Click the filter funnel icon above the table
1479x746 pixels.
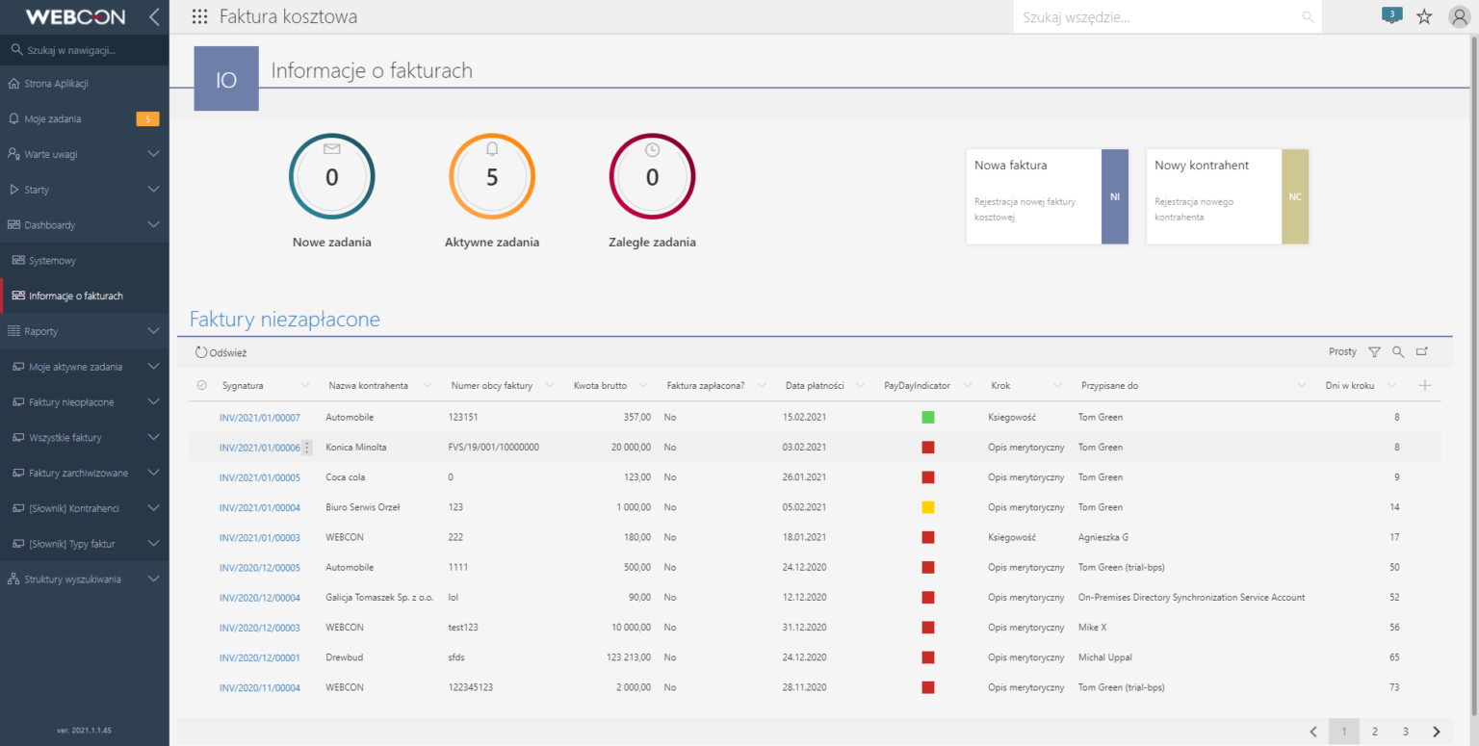point(1374,352)
